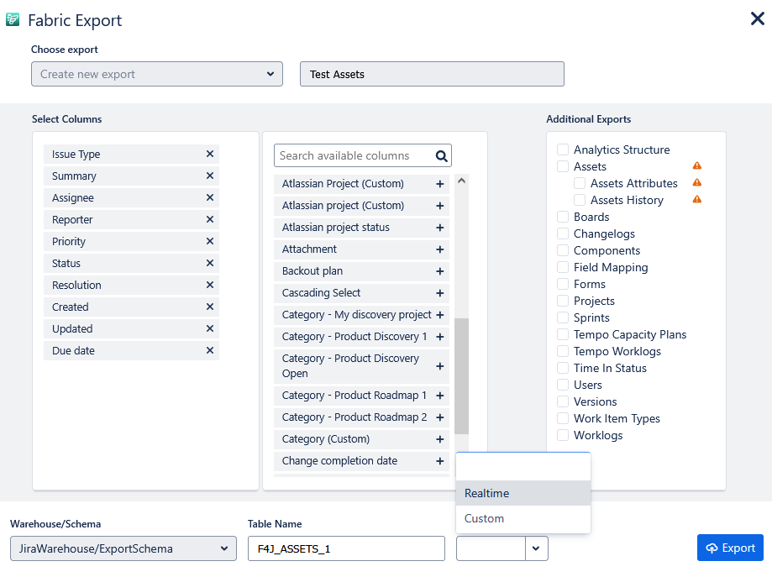Click the Export button

point(729,548)
